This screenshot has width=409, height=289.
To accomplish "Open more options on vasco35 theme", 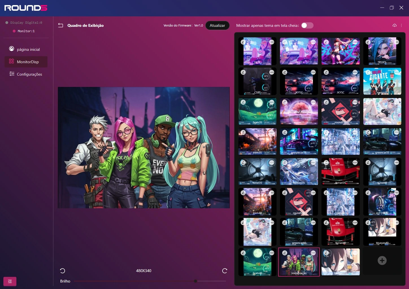I will [397, 72].
